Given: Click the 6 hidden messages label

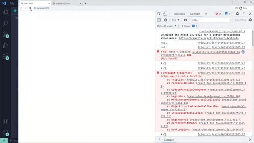Looking at the screenshot, I should (240, 20).
